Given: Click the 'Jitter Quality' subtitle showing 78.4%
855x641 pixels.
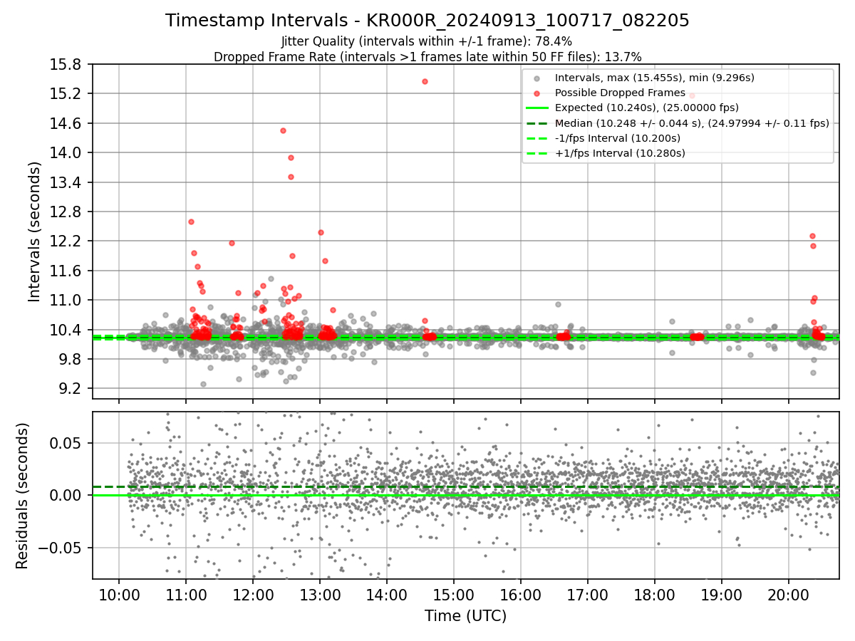Looking at the screenshot, I should tap(427, 41).
